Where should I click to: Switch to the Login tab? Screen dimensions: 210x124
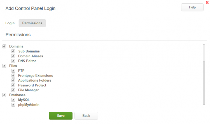click(10, 23)
